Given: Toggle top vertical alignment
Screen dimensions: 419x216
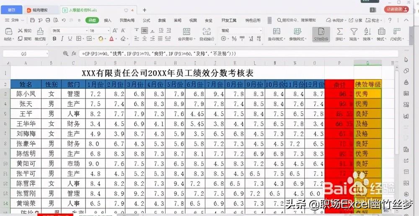Looking at the screenshot, I should 137,31.
